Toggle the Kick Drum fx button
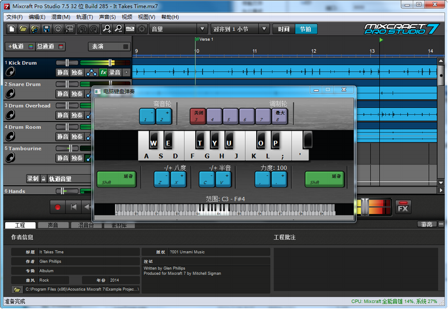 [103, 73]
